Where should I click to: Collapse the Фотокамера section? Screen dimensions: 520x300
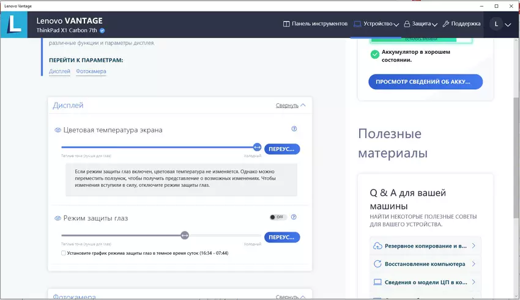tap(291, 297)
